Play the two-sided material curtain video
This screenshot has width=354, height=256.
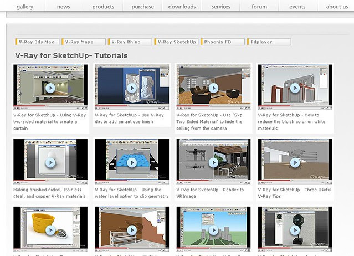(x=50, y=88)
